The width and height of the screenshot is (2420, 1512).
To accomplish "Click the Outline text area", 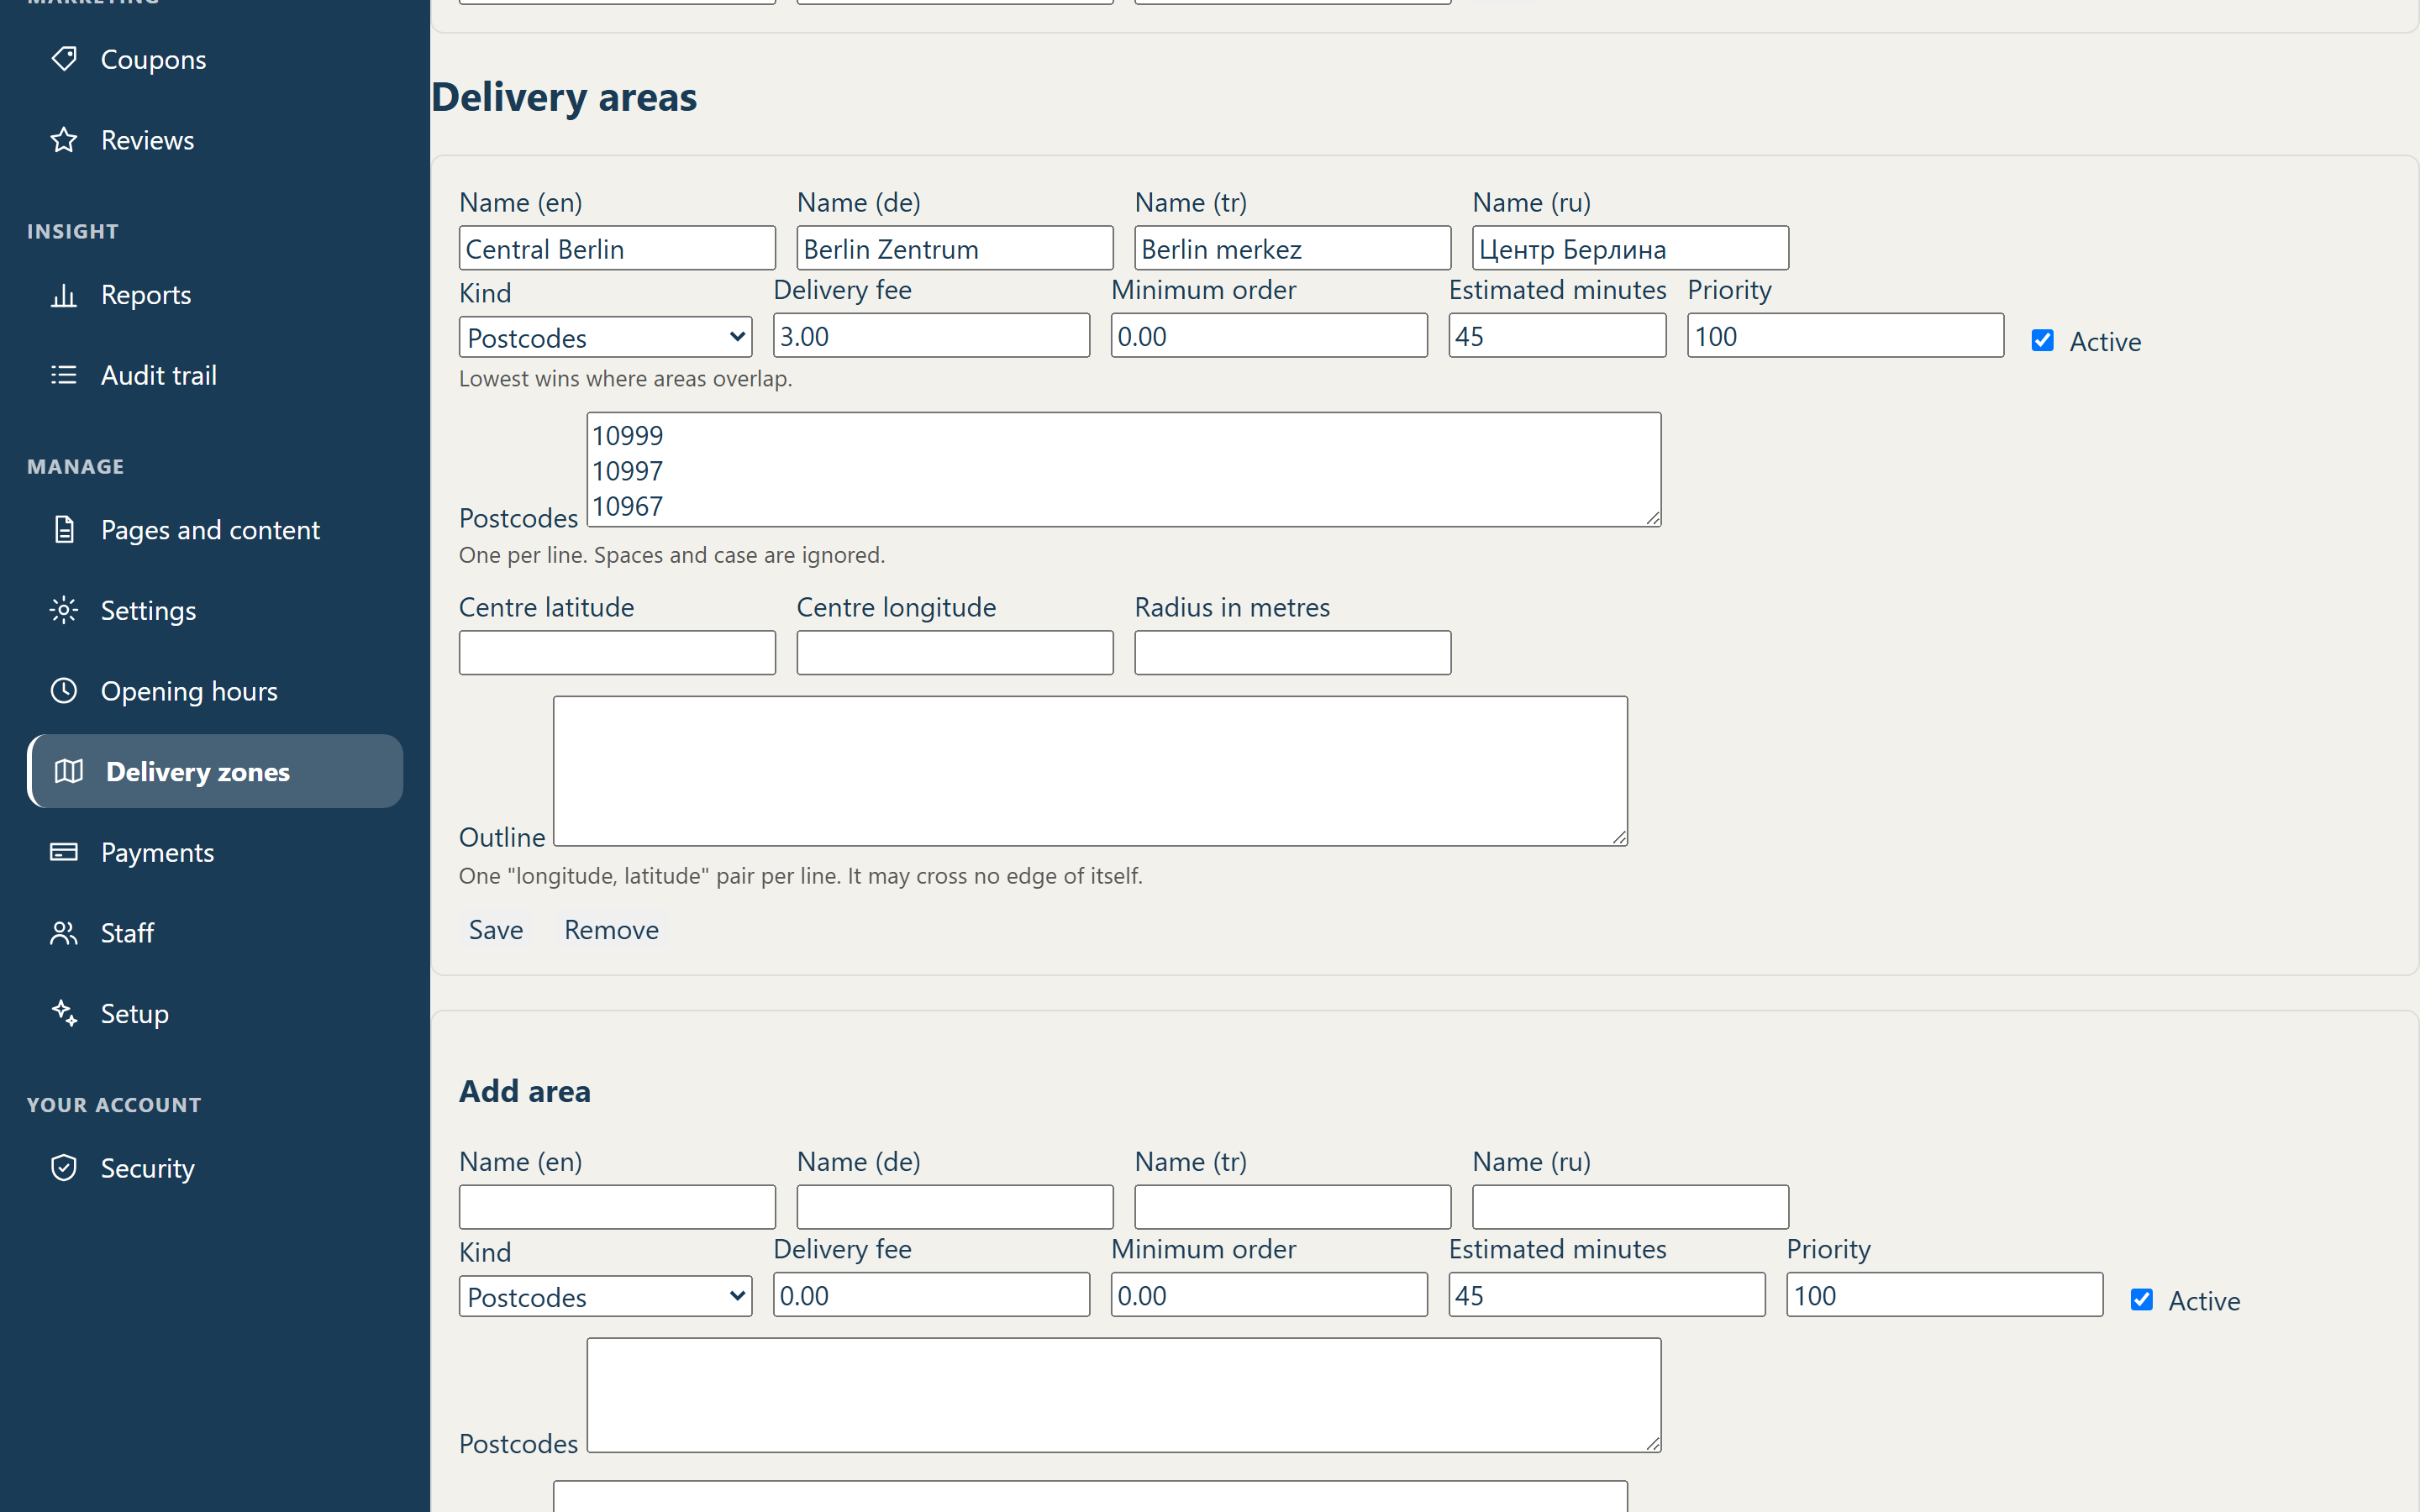I will pyautogui.click(x=1090, y=771).
